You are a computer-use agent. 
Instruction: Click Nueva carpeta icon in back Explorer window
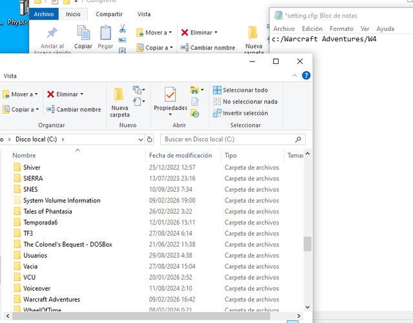253,33
